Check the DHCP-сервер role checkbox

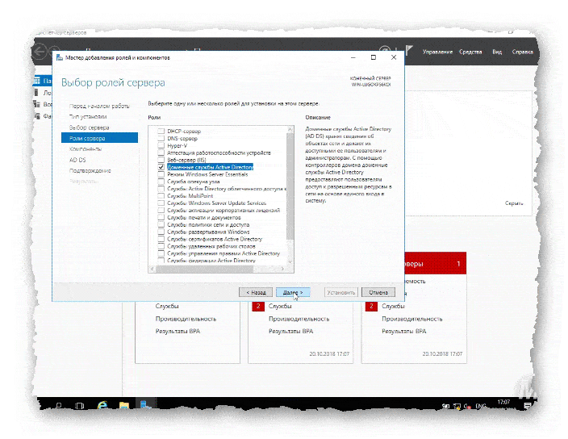(x=161, y=131)
